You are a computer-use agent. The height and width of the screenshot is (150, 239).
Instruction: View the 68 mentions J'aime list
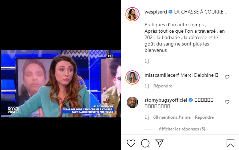[x=172, y=117]
